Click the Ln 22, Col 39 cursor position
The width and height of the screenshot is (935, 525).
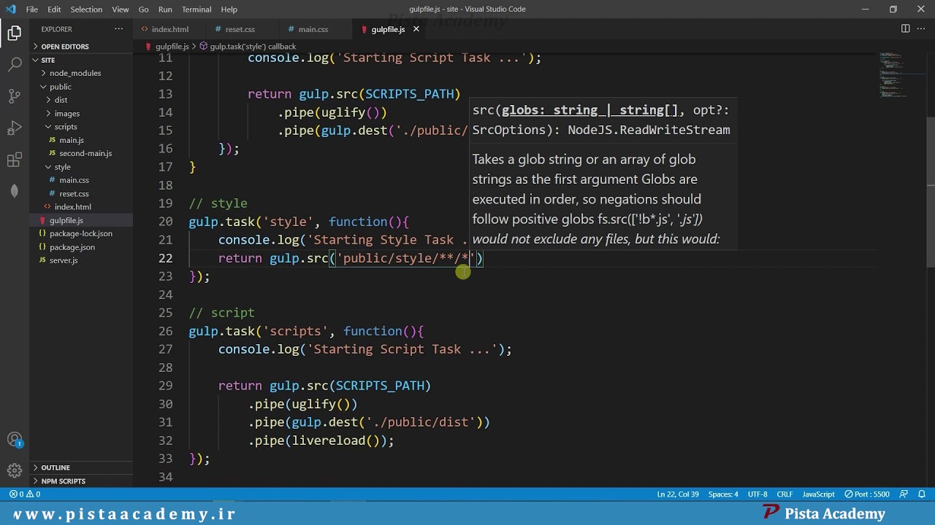(x=677, y=494)
